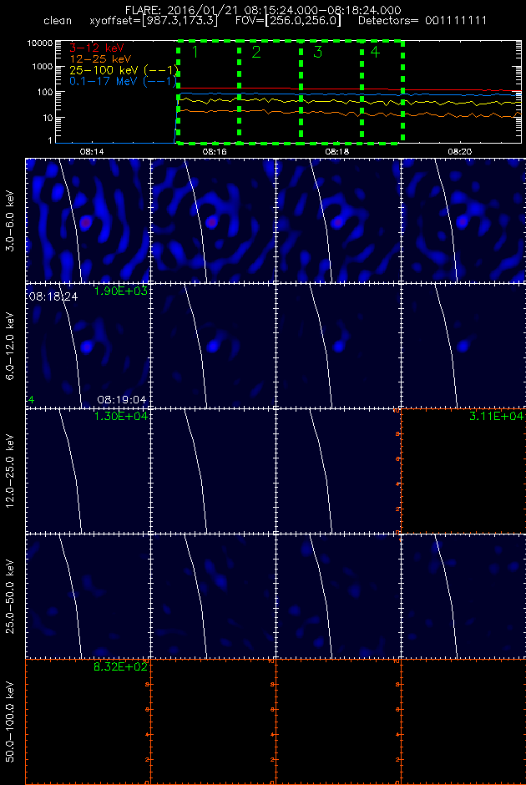
Task: Click the green 1.30E+04 peak value
Action: pyautogui.click(x=120, y=417)
